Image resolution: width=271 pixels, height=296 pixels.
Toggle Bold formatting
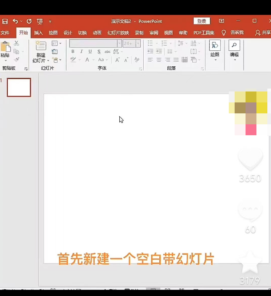click(x=73, y=52)
